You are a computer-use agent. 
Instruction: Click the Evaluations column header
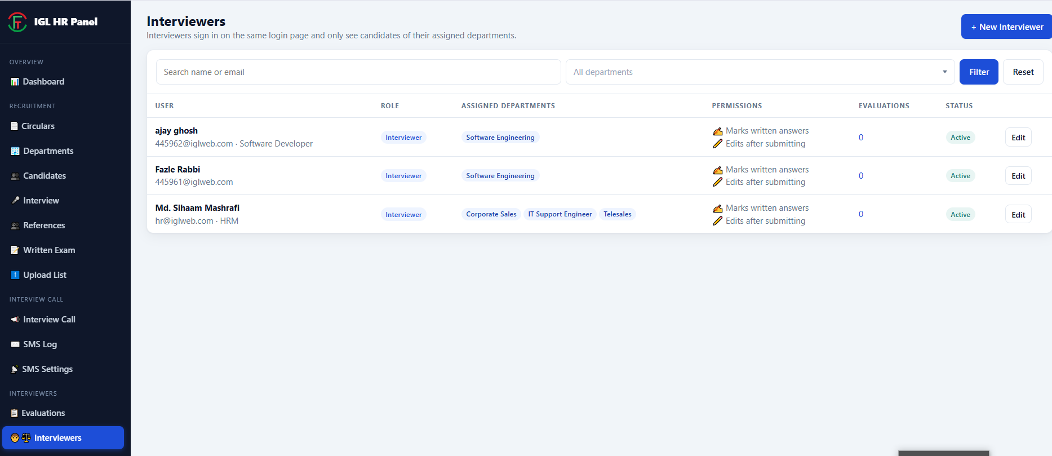[884, 106]
